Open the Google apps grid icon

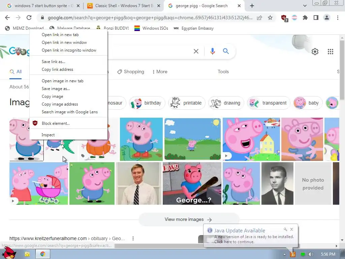pyautogui.click(x=330, y=52)
